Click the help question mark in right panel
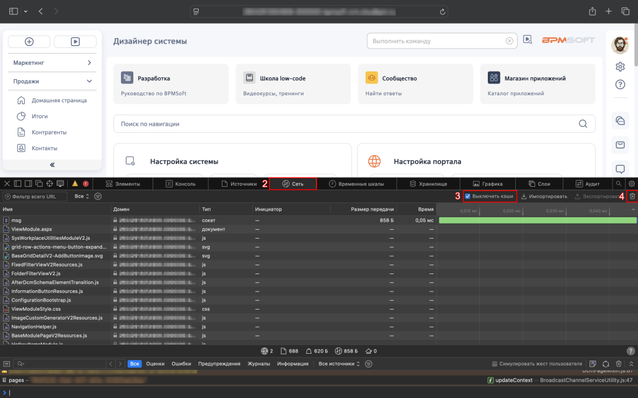This screenshot has width=638, height=398. tap(620, 85)
